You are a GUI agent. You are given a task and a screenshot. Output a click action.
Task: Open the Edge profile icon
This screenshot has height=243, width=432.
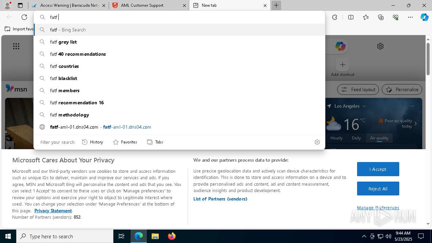coord(7,5)
